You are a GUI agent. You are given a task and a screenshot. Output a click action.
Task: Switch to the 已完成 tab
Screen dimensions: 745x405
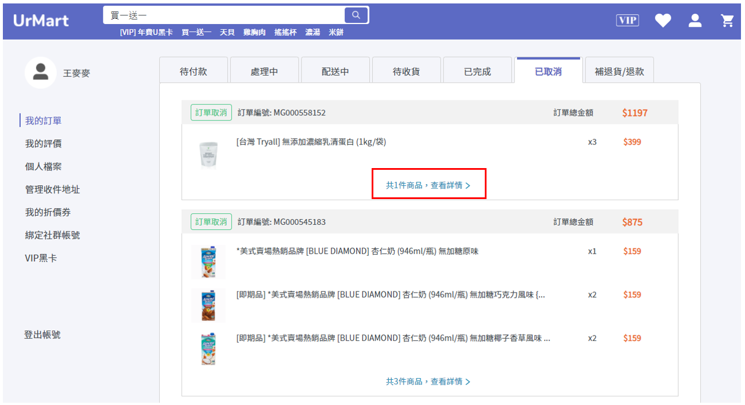point(477,71)
